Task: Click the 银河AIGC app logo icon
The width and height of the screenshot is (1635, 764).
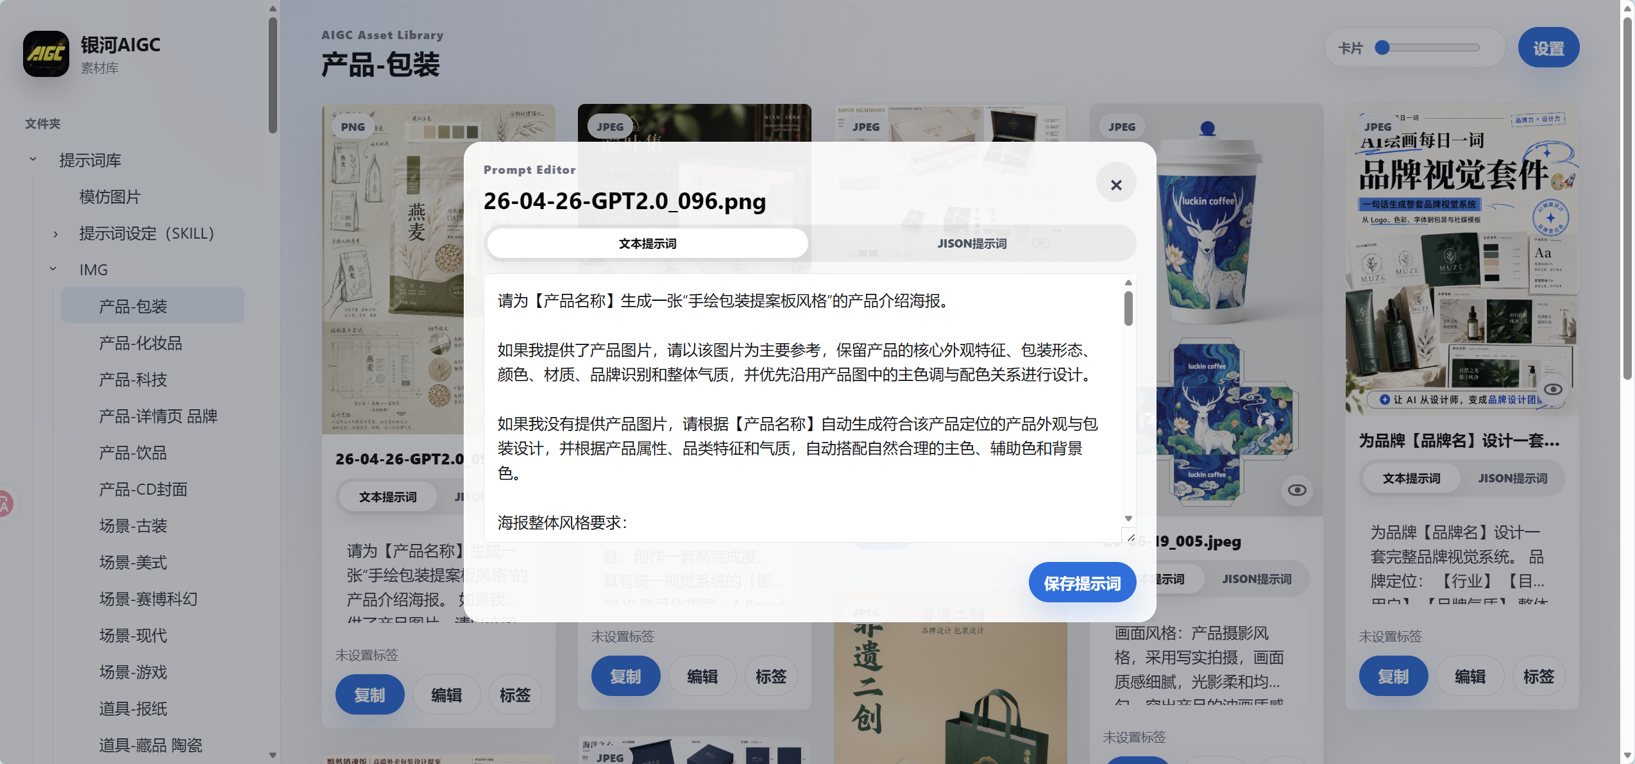Action: (x=46, y=54)
